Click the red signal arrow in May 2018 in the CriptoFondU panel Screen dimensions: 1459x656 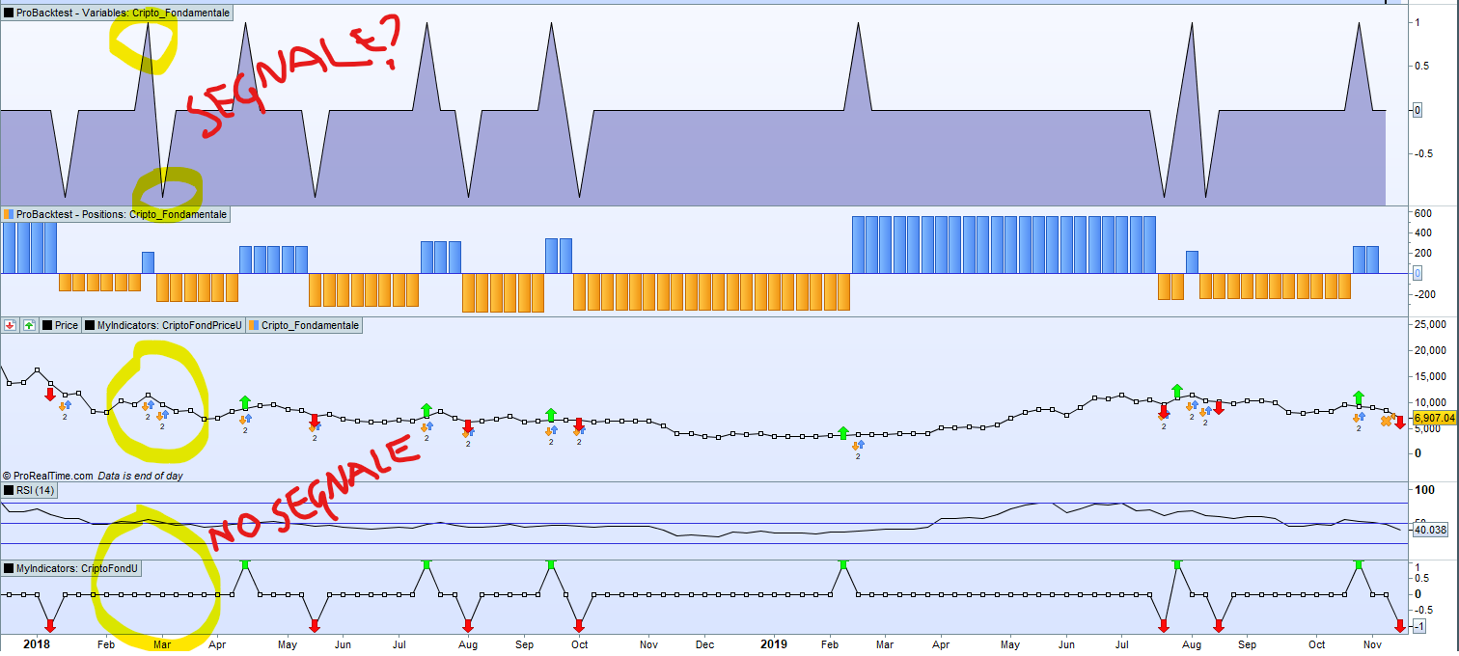(315, 626)
